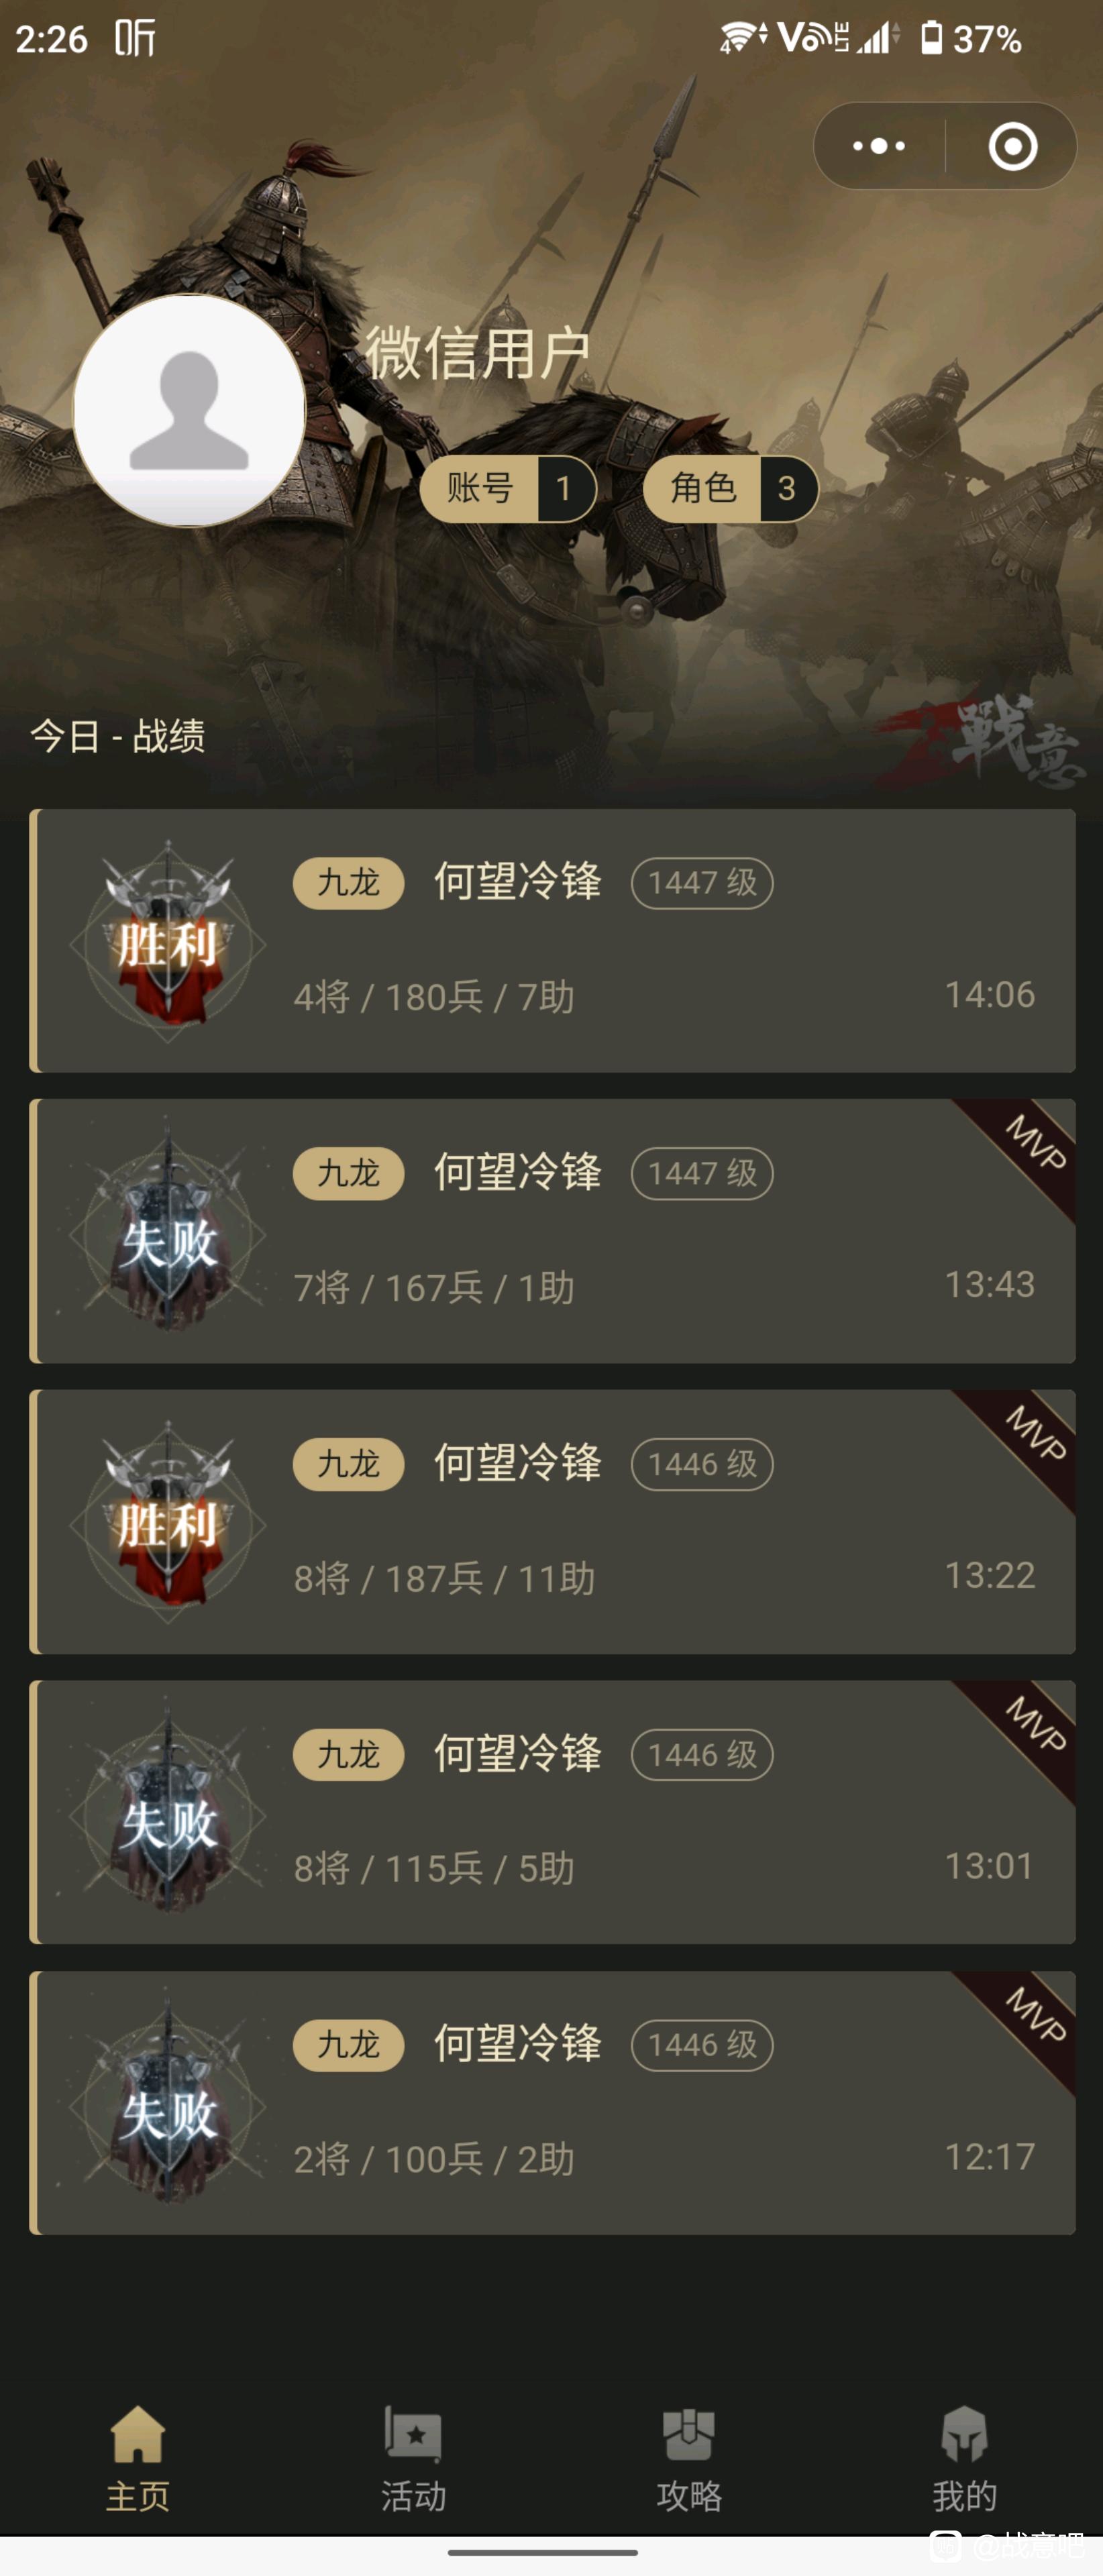The image size is (1103, 2576).
Task: Click the 微信用户 username text
Action: [477, 353]
